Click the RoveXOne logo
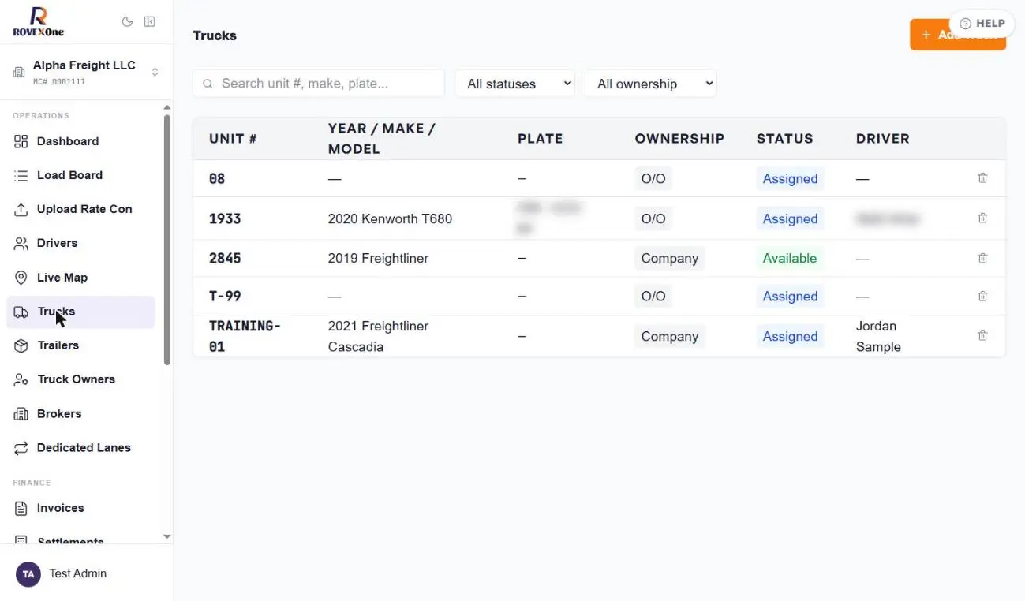The image size is (1025, 601). pyautogui.click(x=38, y=22)
